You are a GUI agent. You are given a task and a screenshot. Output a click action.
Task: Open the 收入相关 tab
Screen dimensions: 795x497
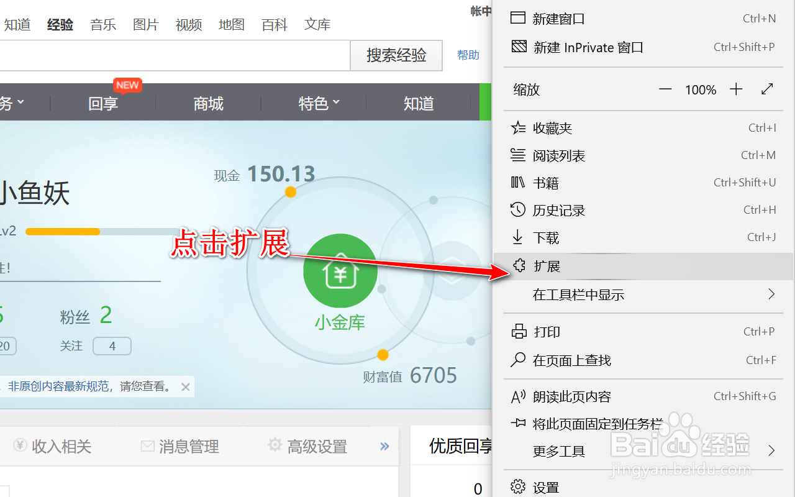click(x=53, y=446)
